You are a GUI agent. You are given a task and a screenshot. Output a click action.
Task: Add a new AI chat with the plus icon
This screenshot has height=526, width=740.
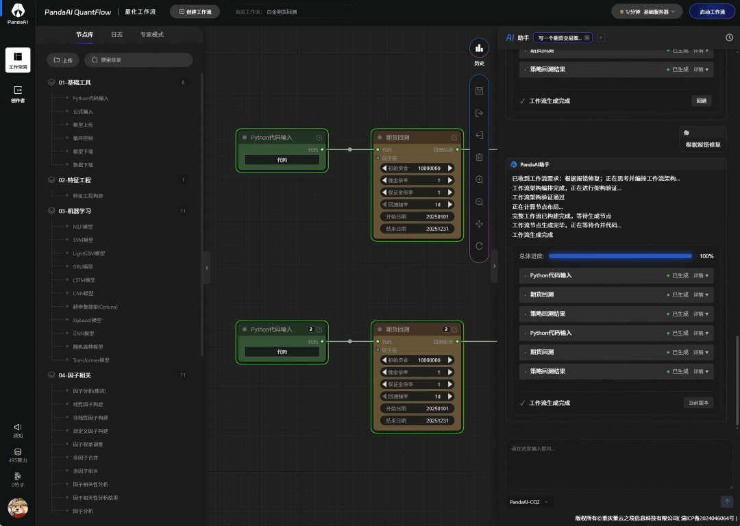point(601,38)
